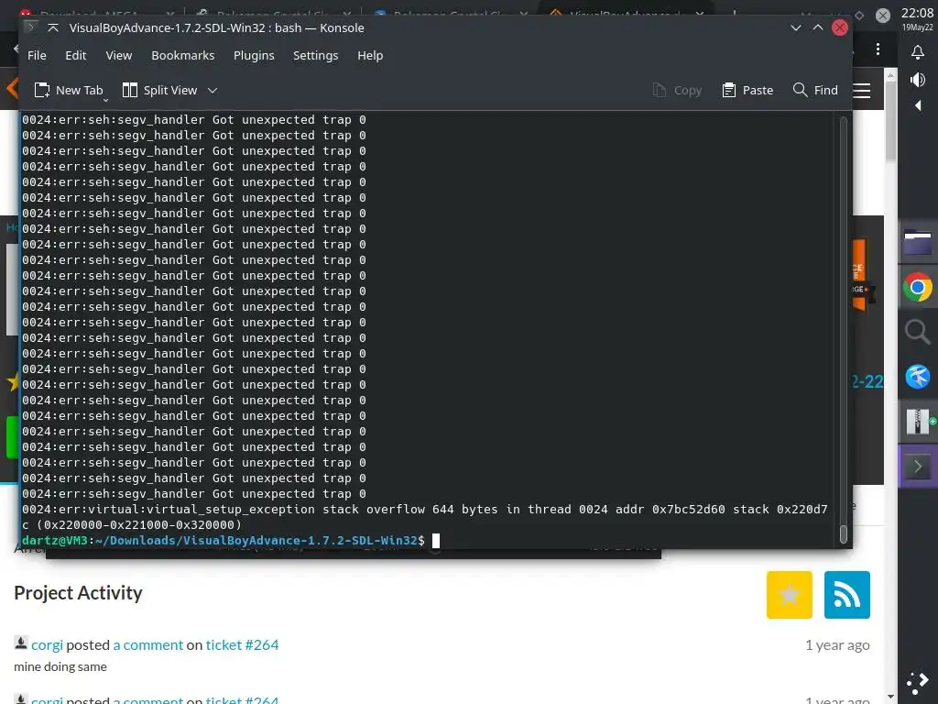Expand the system tray arrow

point(918,106)
